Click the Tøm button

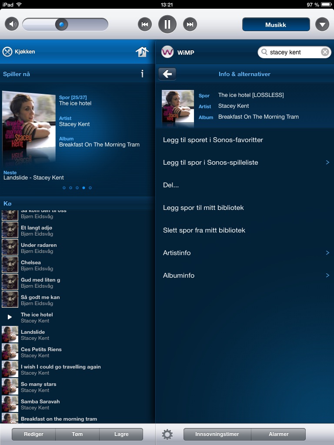77,434
